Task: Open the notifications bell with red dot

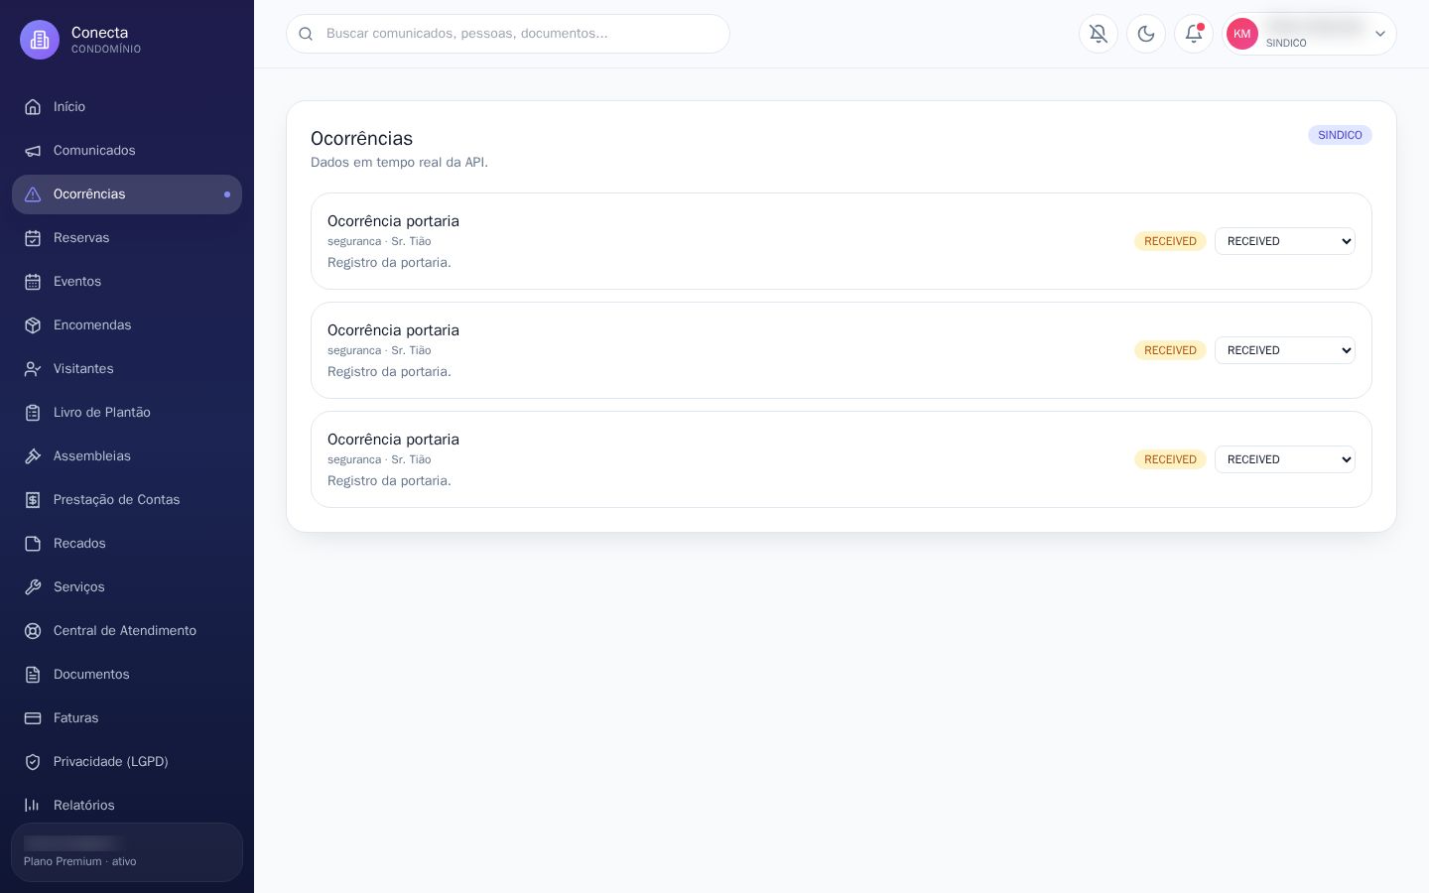Action: [1194, 34]
